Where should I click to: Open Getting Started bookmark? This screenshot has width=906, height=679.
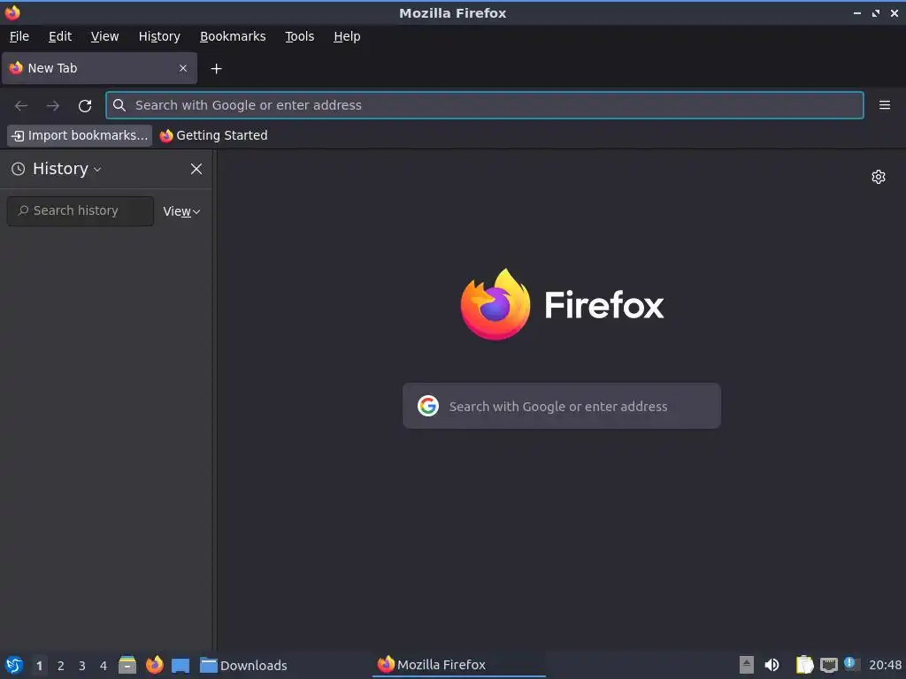click(x=214, y=135)
